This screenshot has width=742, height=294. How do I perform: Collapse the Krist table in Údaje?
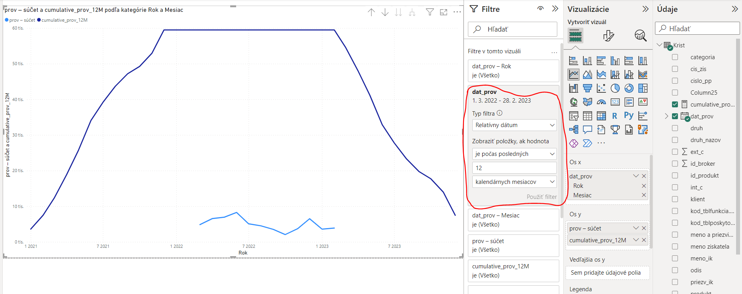[659, 45]
